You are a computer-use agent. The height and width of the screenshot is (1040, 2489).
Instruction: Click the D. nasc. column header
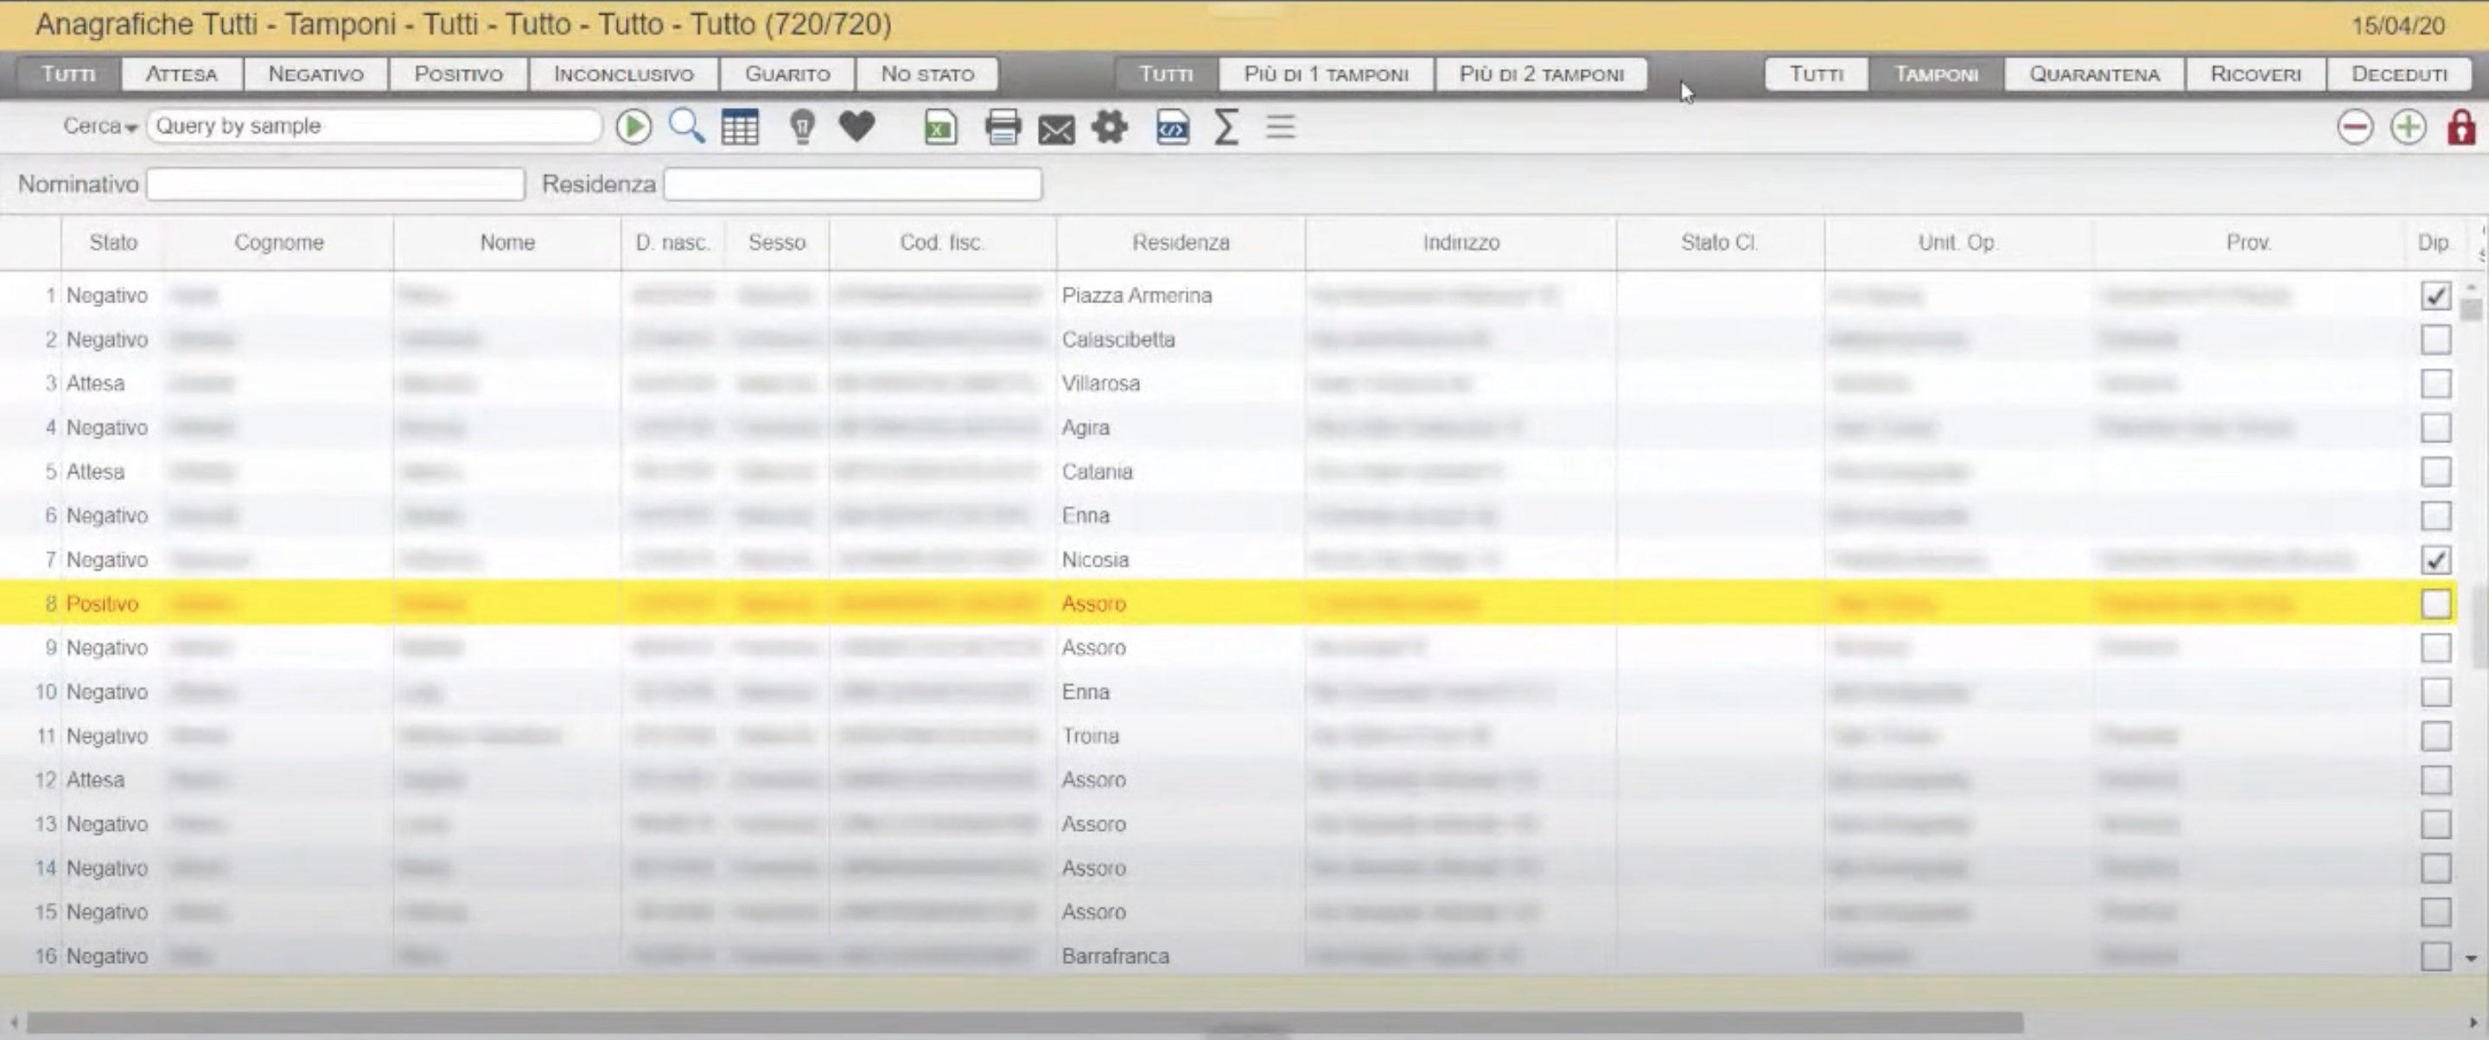tap(672, 243)
